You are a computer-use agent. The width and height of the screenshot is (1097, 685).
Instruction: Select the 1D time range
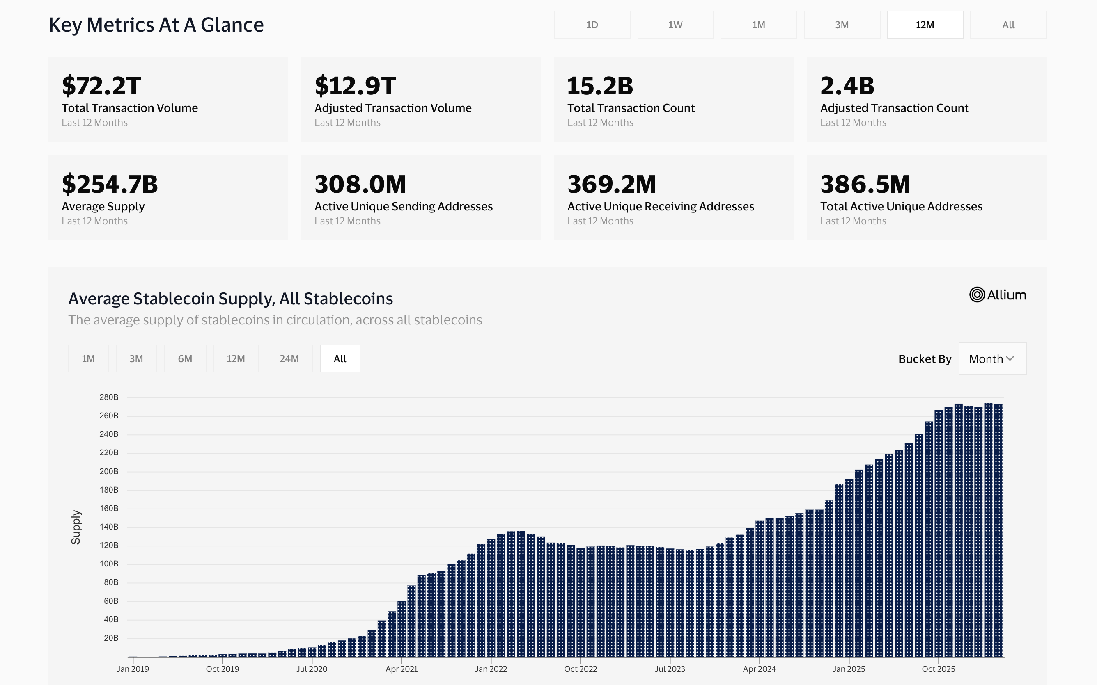(x=592, y=25)
